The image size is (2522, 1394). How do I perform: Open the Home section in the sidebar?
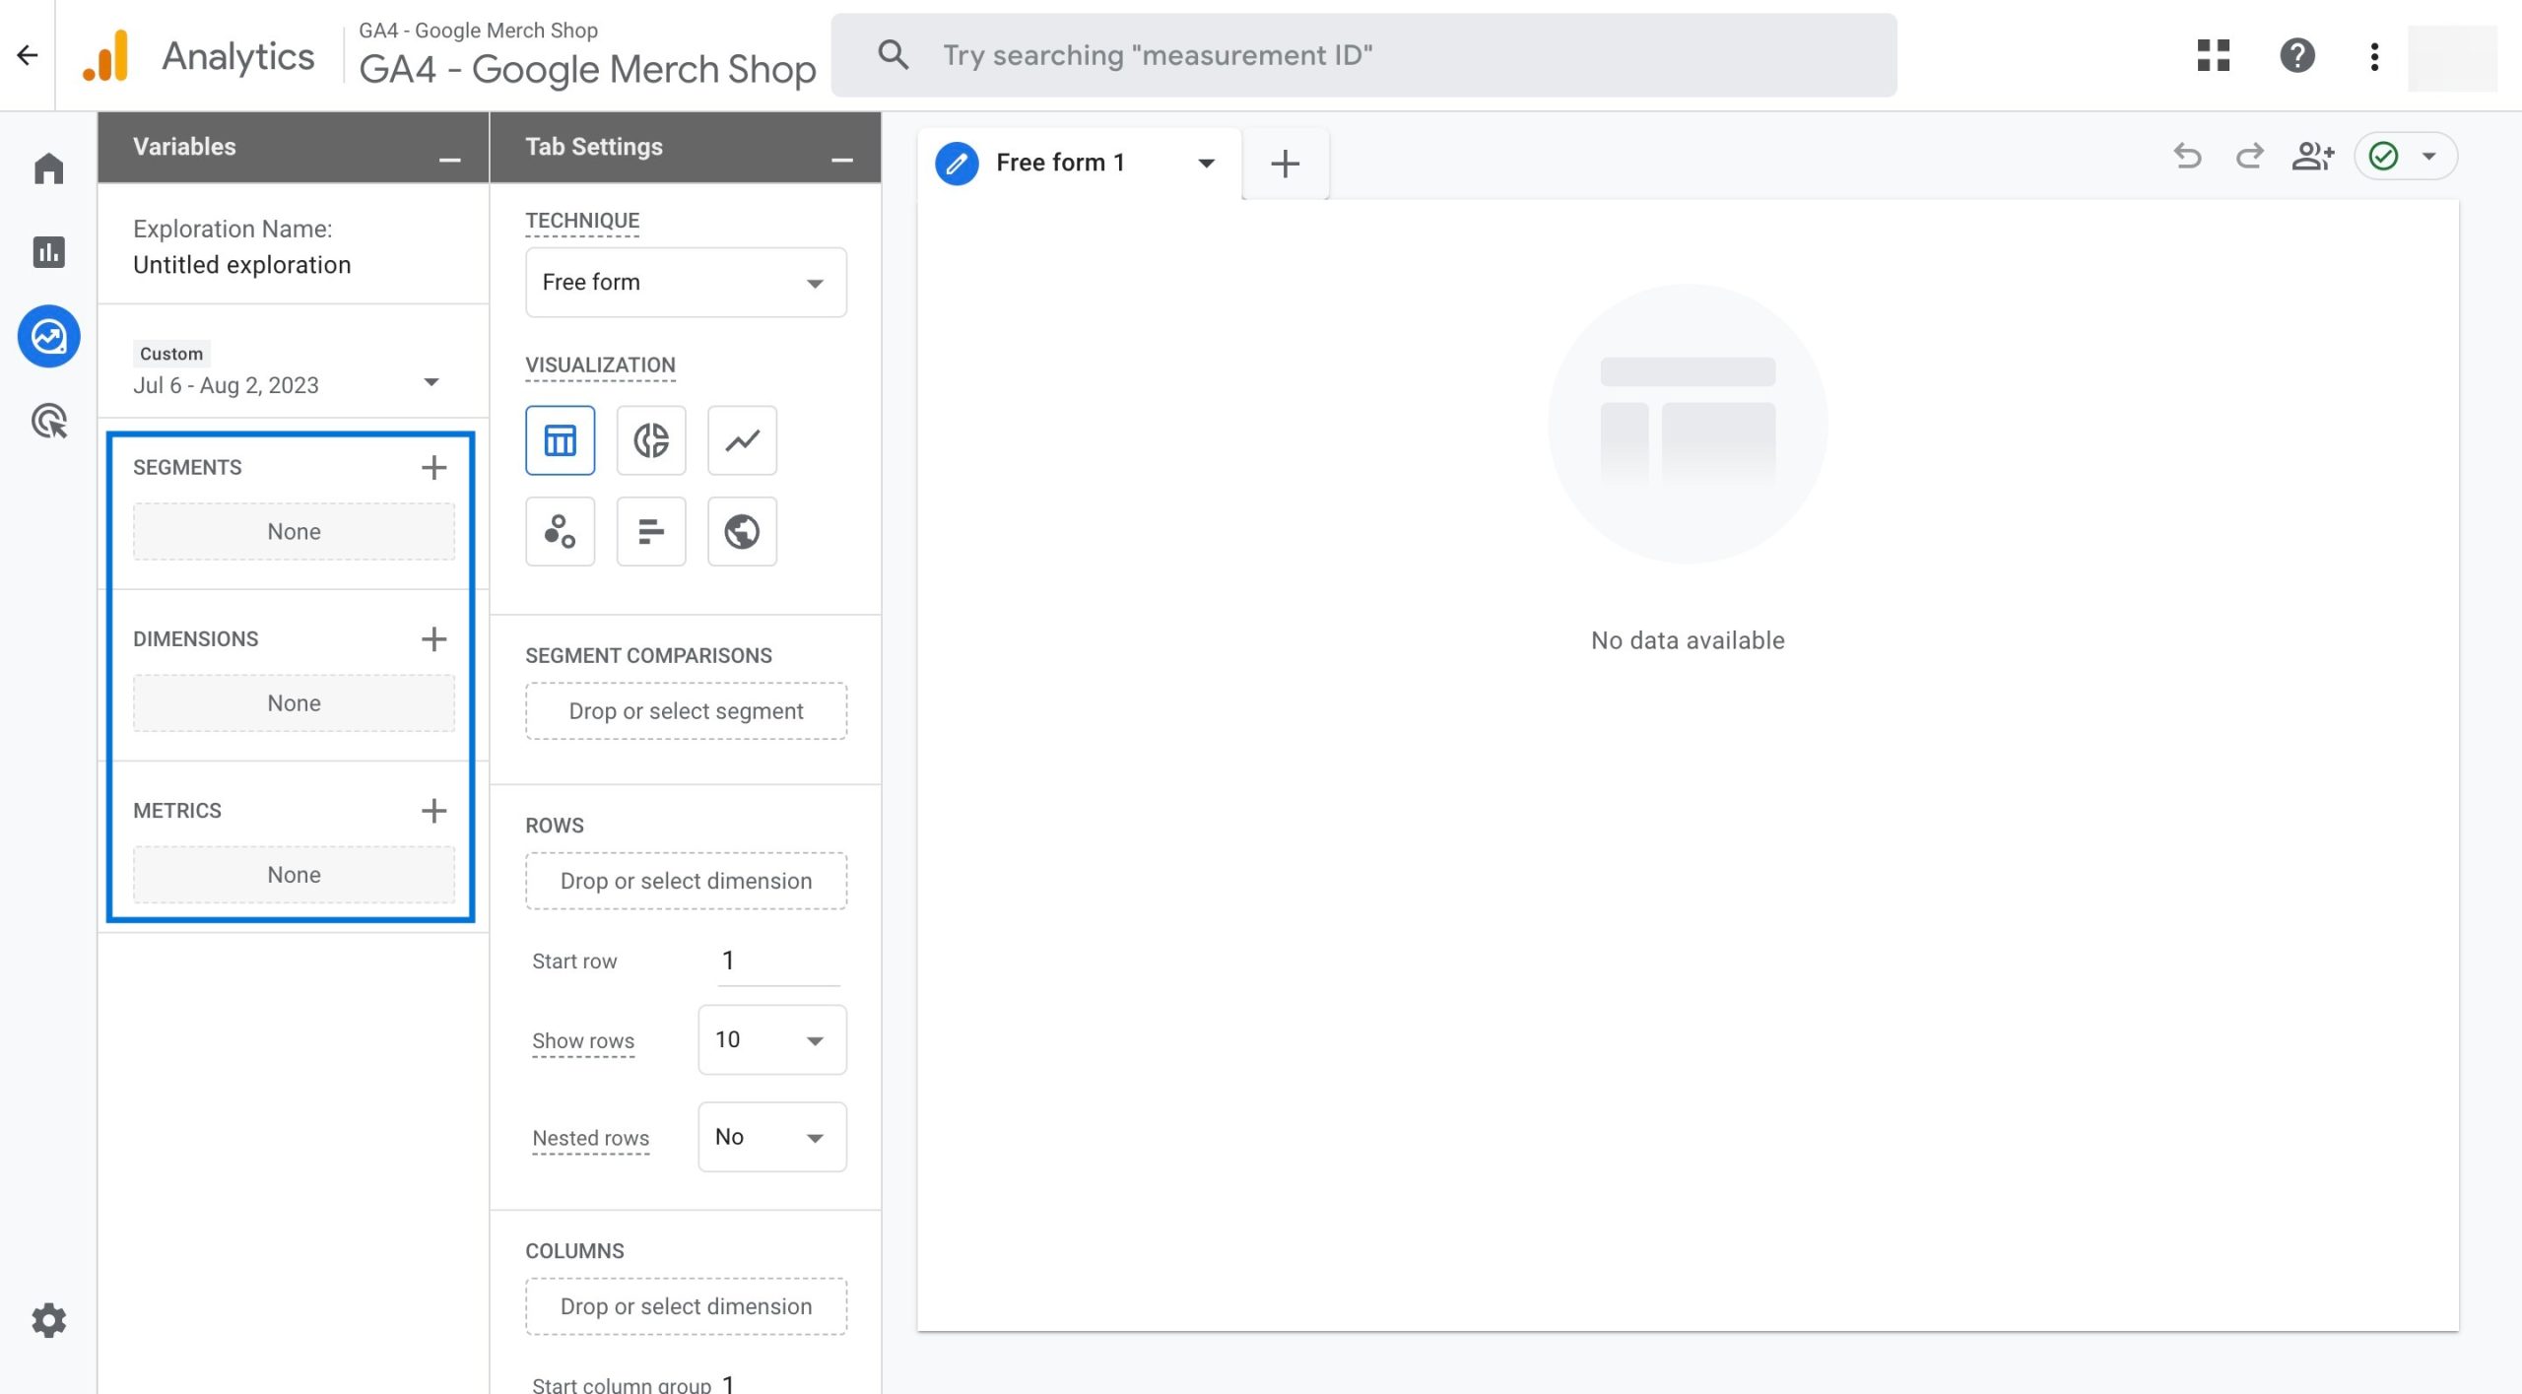[48, 168]
